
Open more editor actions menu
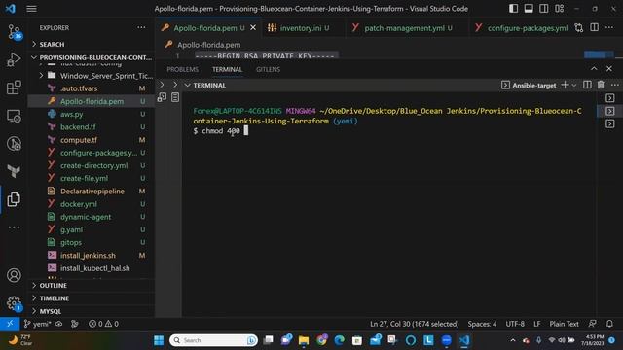click(609, 27)
